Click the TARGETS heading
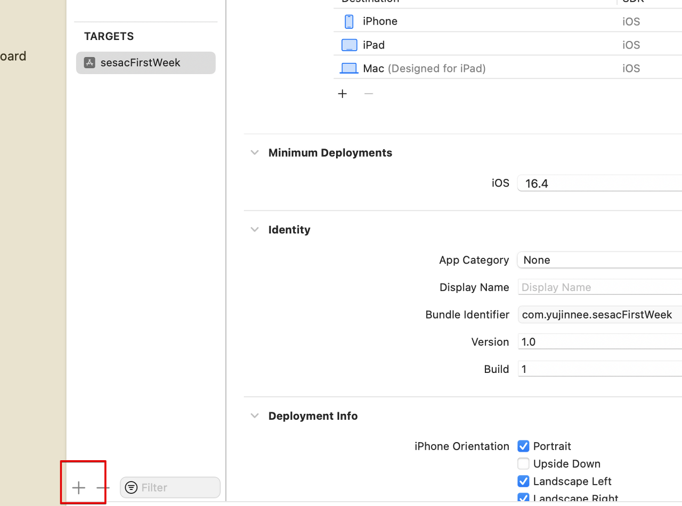The image size is (682, 506). 109,36
